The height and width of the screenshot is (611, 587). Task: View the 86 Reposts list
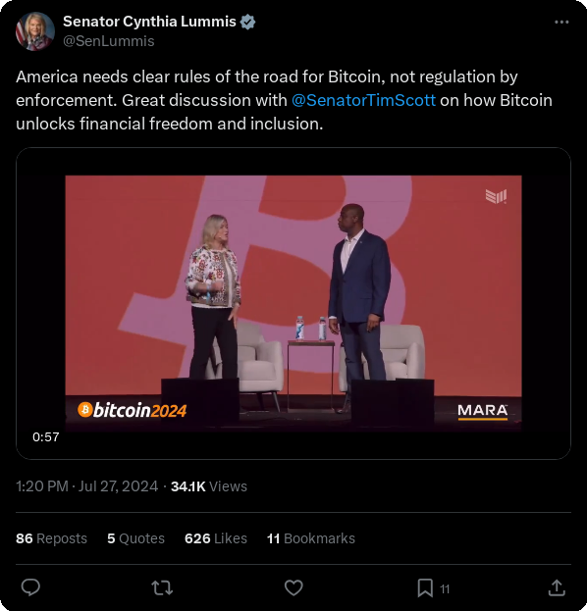point(51,538)
